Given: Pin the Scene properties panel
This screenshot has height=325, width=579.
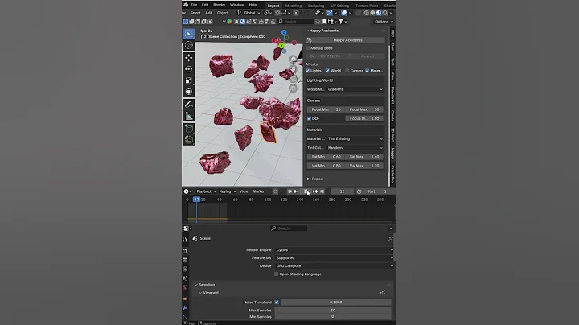Looking at the screenshot, I should (391, 238).
